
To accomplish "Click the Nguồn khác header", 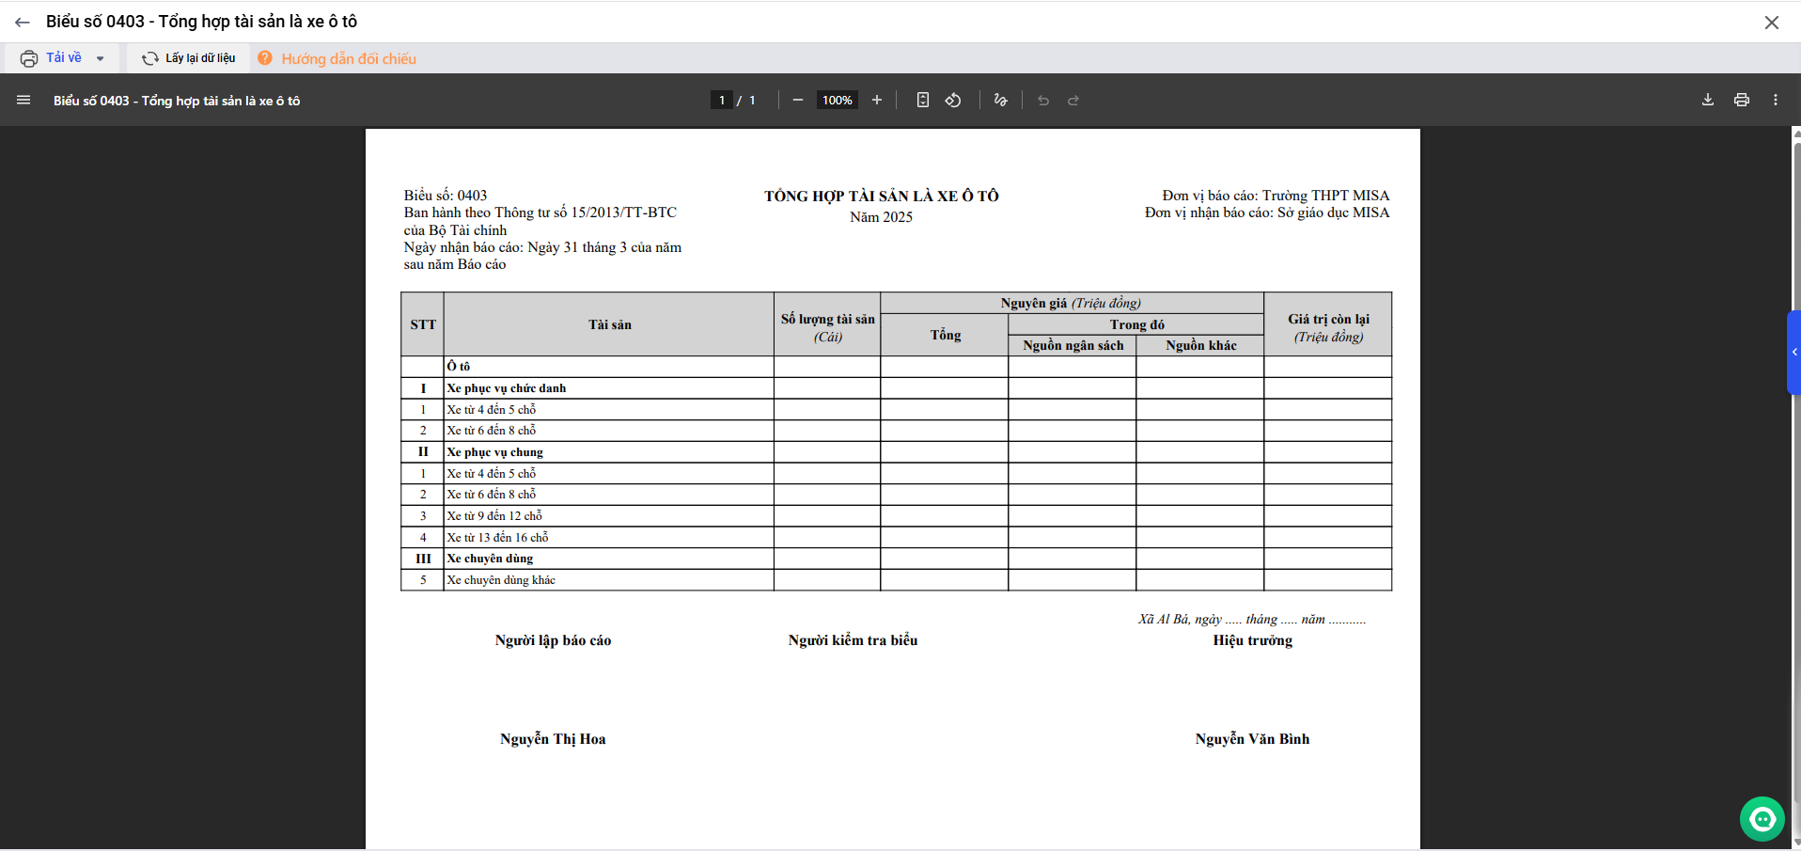I will (1200, 345).
